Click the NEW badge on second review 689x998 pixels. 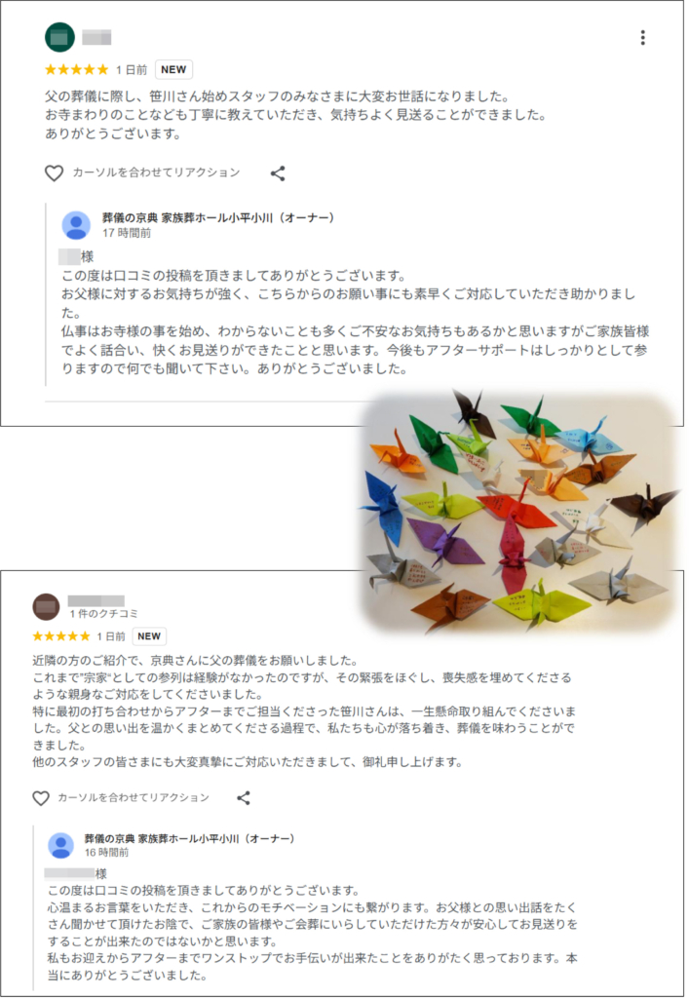click(149, 635)
